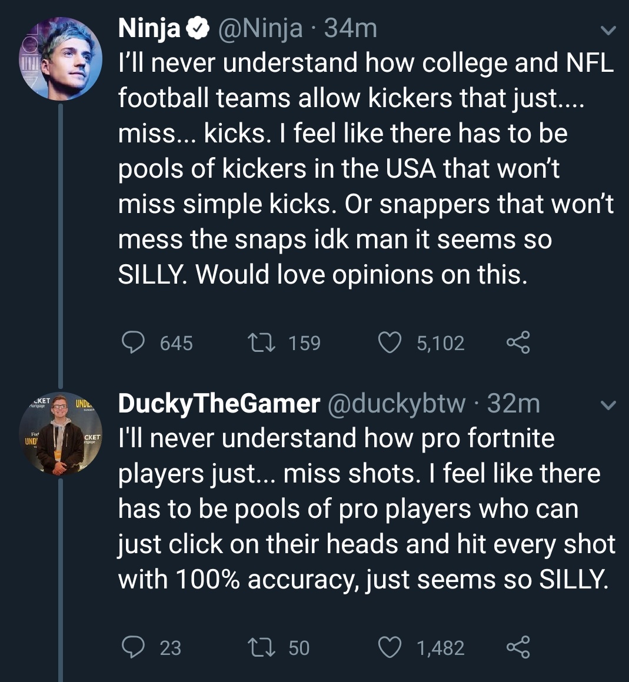Open DuckyTheGamer's profile picture
Image resolution: width=629 pixels, height=682 pixels.
pyautogui.click(x=61, y=433)
